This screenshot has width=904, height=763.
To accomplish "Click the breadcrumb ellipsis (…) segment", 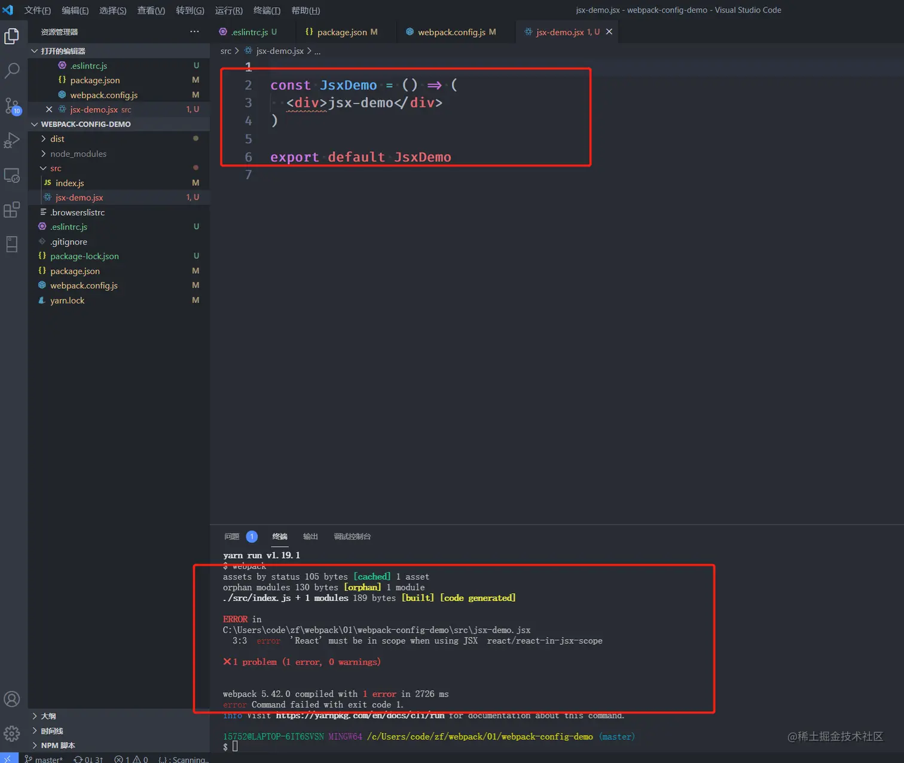I will [x=317, y=51].
